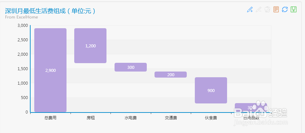This screenshot has width=305, height=133.
Task: Click the y-axis value 500
Action: point(25,98)
